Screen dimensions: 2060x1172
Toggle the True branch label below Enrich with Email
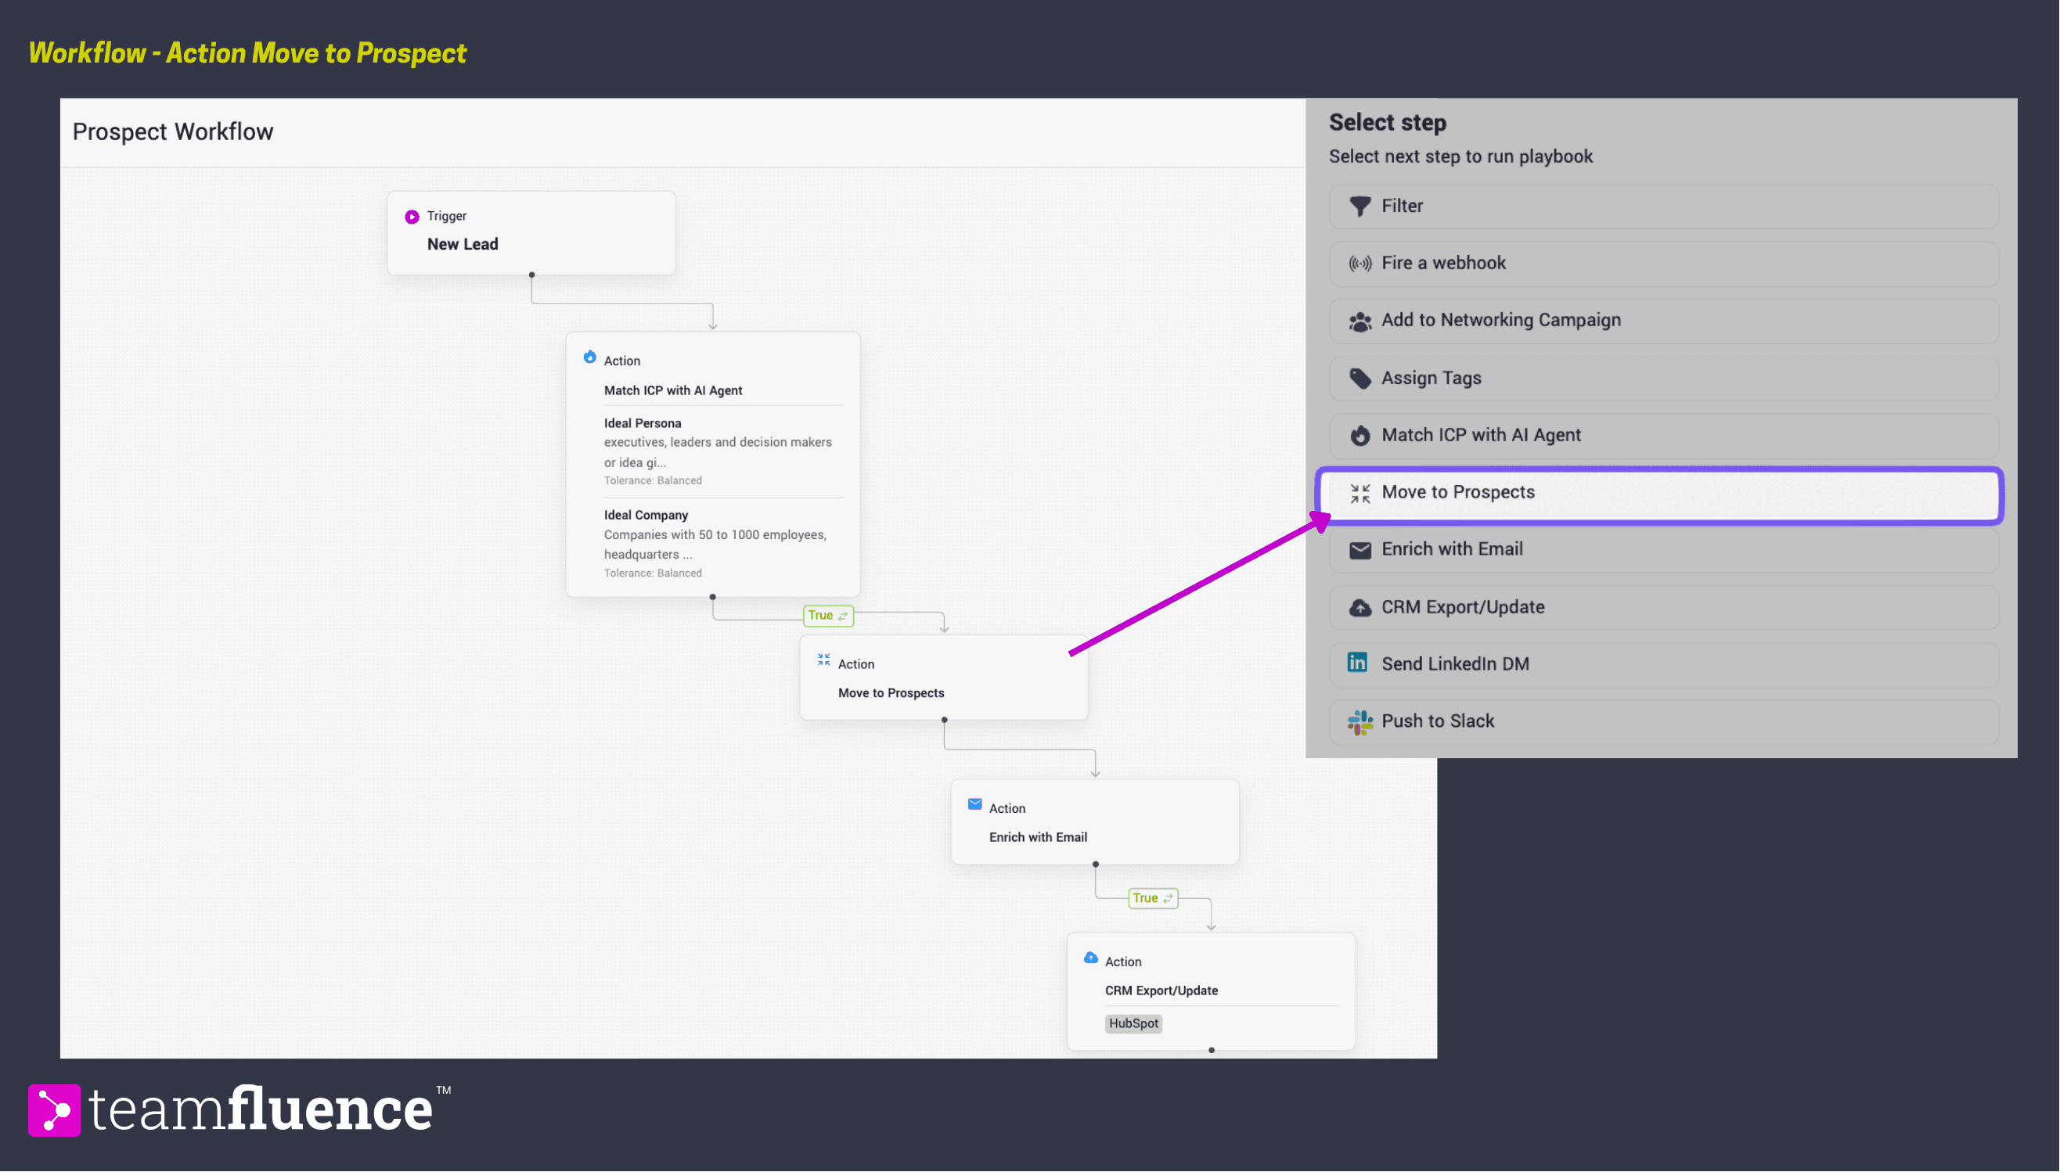pyautogui.click(x=1153, y=898)
